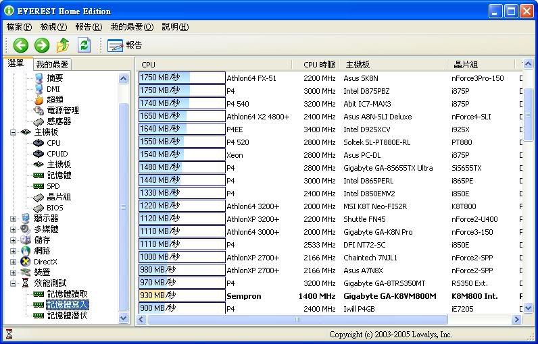Click tree pane scroll-down arrow
Image resolution: width=538 pixels, height=344 pixels.
pyautogui.click(x=123, y=318)
